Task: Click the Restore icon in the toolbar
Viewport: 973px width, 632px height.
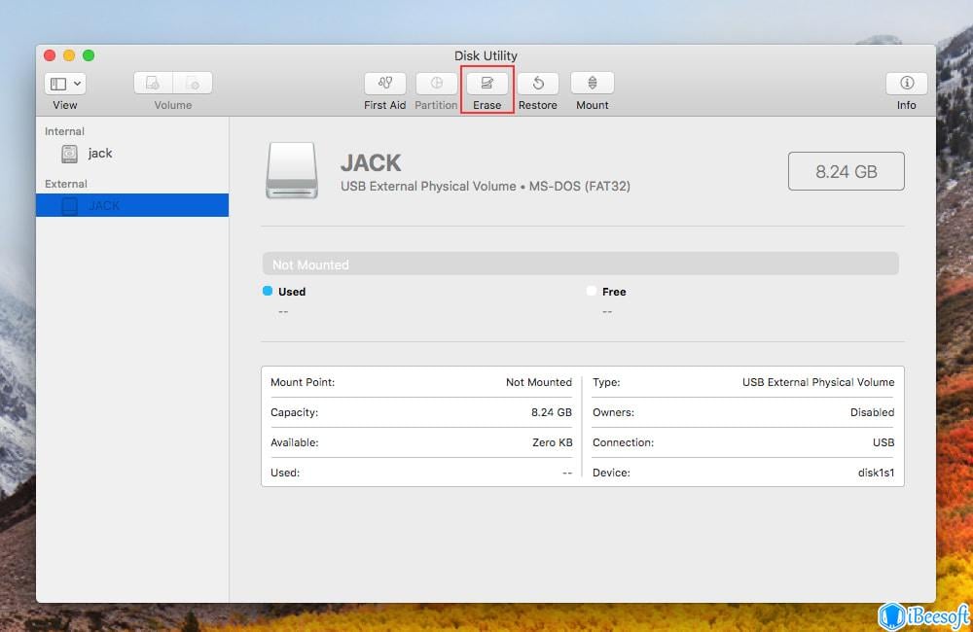Action: [x=537, y=84]
